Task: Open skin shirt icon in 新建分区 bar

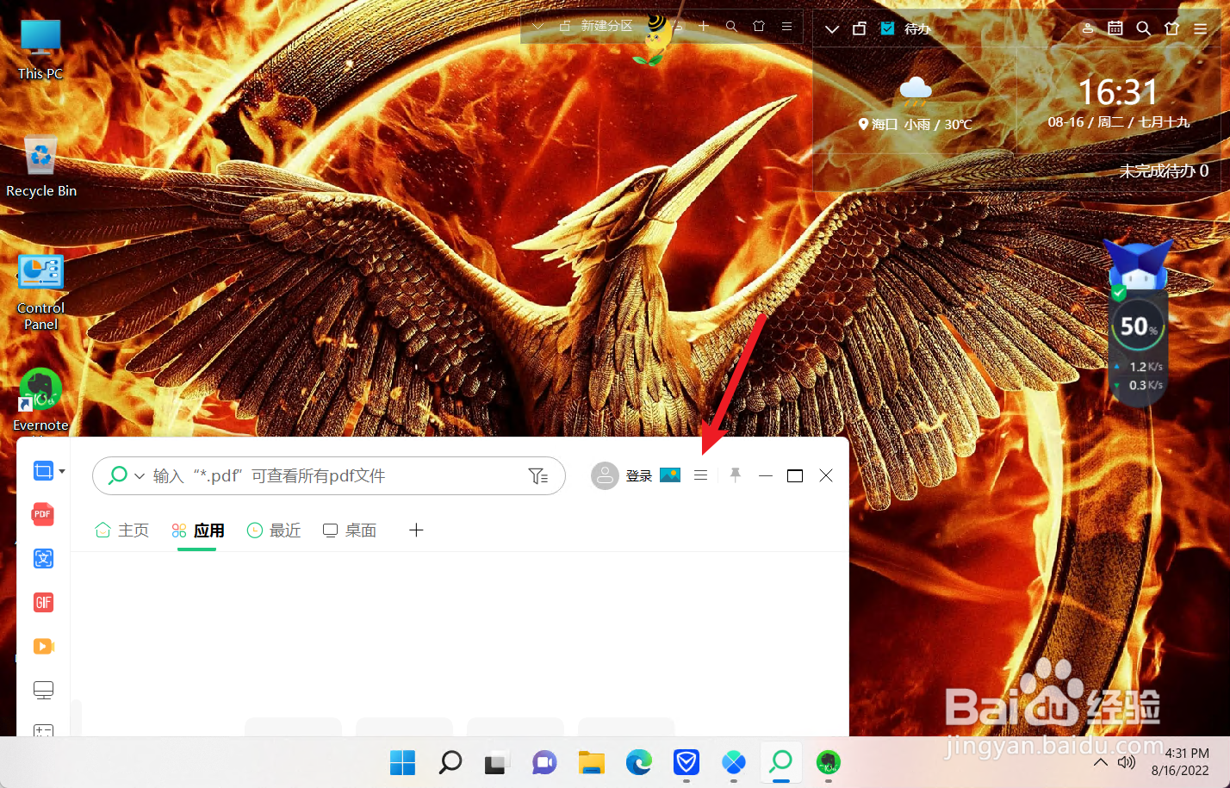Action: point(759,26)
